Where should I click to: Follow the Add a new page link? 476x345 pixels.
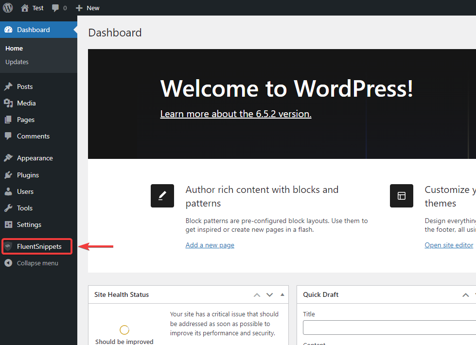[210, 245]
